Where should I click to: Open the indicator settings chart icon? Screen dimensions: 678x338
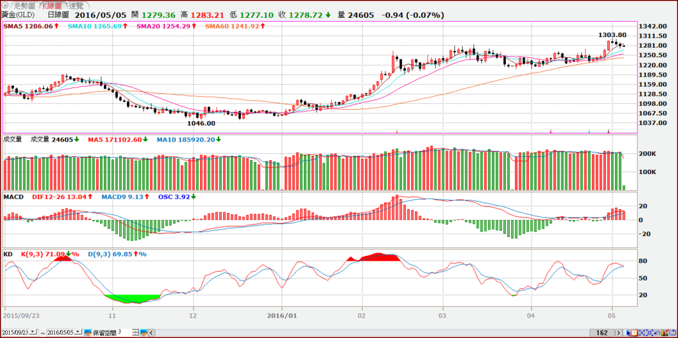click(x=665, y=333)
